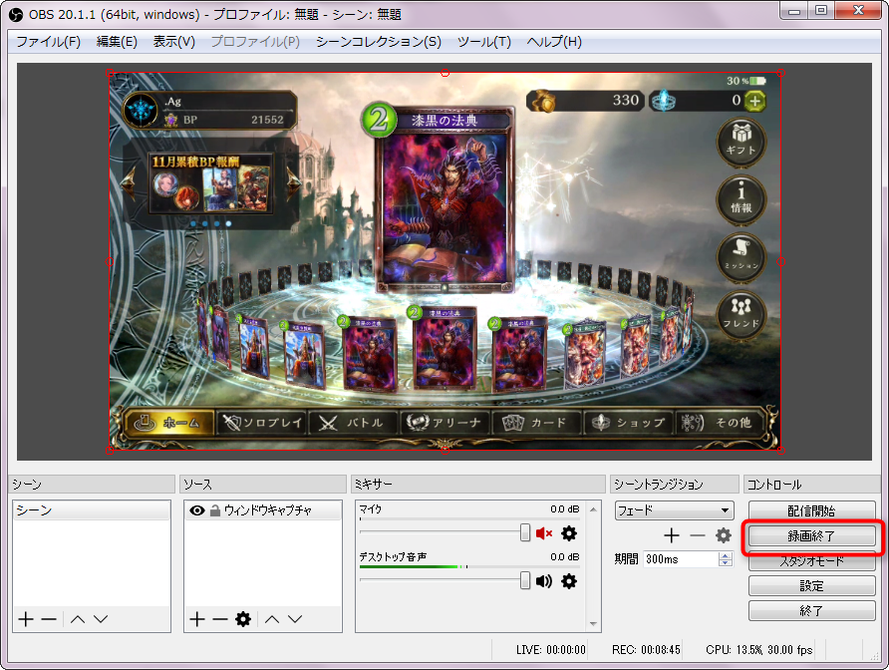The height and width of the screenshot is (670, 889).
Task: Open the ヘルプ(H) menu
Action: [x=554, y=42]
